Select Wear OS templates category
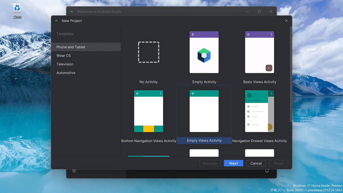Image resolution: width=343 pixels, height=193 pixels. pos(86,55)
